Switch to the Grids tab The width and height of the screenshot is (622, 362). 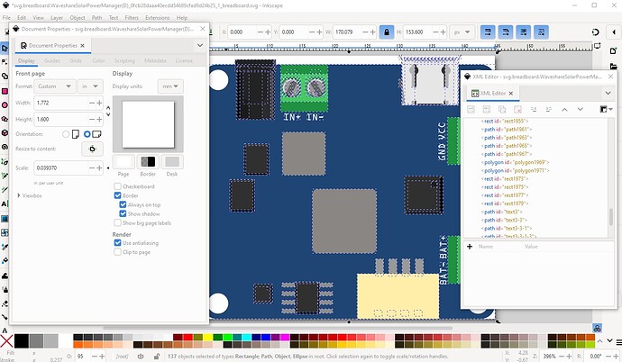tap(76, 60)
